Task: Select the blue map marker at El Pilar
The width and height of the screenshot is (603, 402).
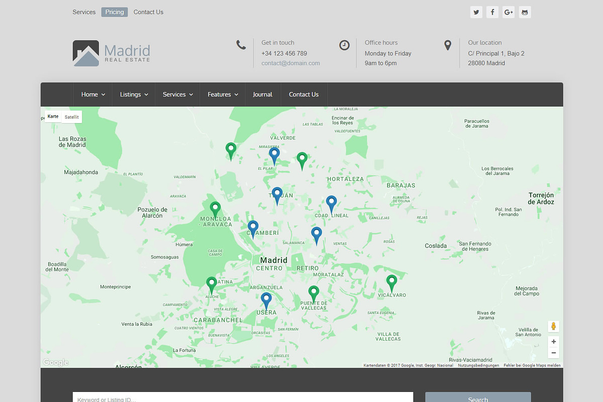Action: pyautogui.click(x=274, y=156)
